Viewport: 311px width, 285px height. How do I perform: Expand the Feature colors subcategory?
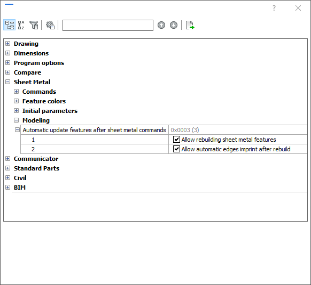16,101
